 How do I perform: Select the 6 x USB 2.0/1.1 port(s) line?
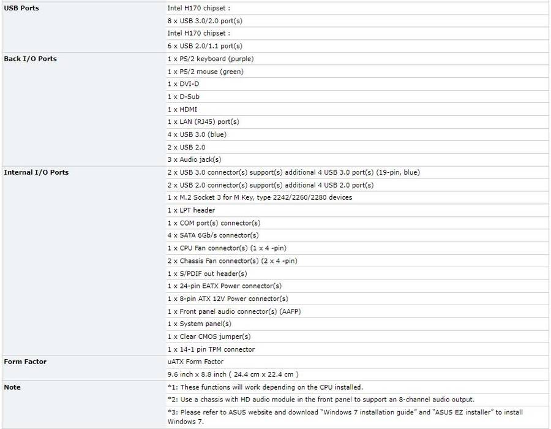pyautogui.click(x=204, y=46)
